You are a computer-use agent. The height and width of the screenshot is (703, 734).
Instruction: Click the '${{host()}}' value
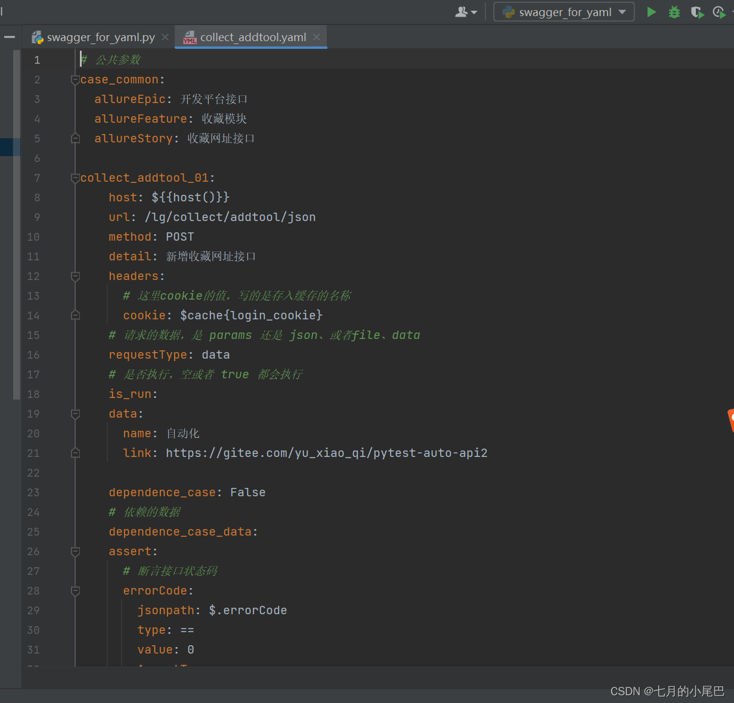pos(191,198)
